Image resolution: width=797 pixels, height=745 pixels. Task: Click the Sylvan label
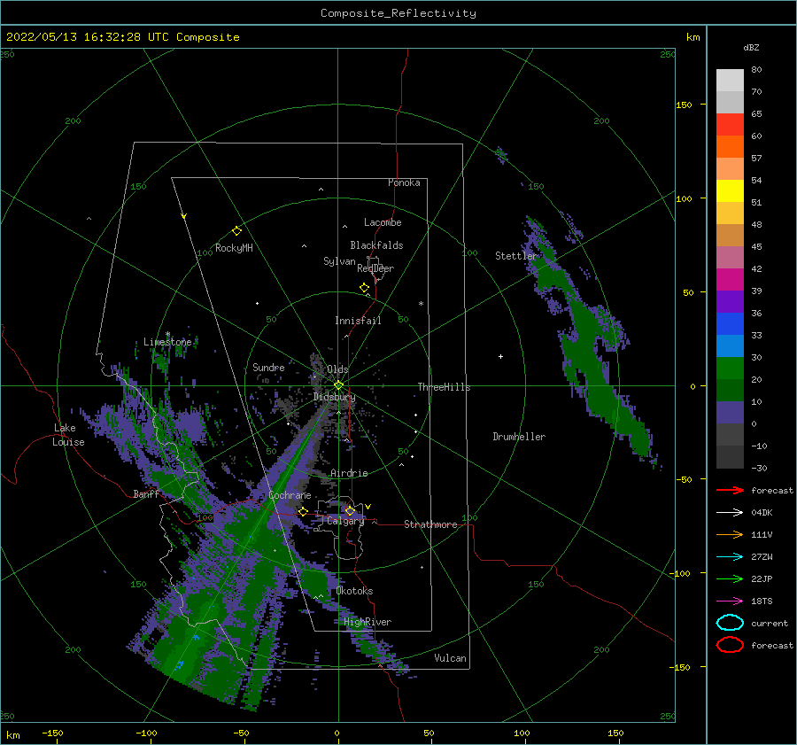[339, 261]
